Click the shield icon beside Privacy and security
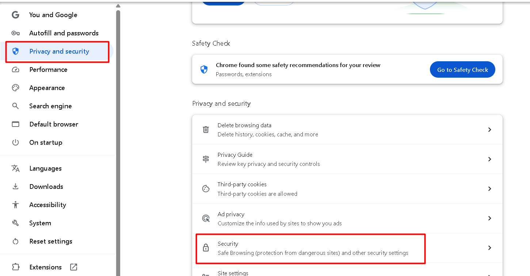Viewport: 530px width, 276px height. click(x=15, y=51)
